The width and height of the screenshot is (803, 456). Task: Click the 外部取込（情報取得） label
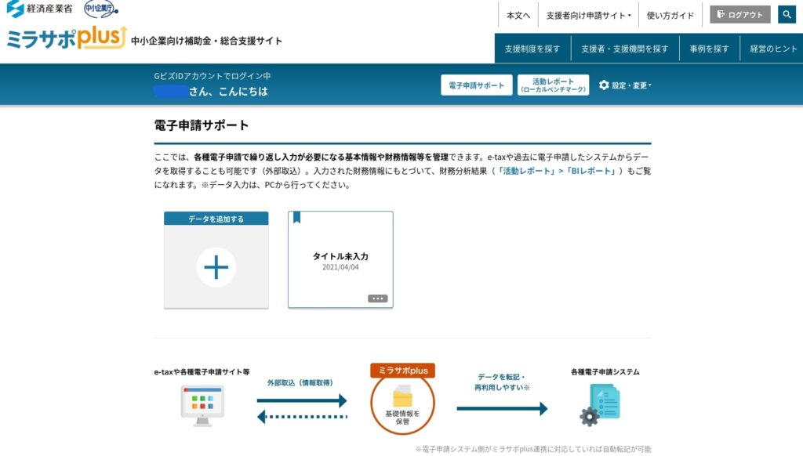tap(300, 383)
